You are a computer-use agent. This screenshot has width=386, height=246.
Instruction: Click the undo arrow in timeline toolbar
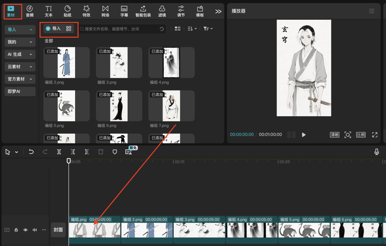31,152
